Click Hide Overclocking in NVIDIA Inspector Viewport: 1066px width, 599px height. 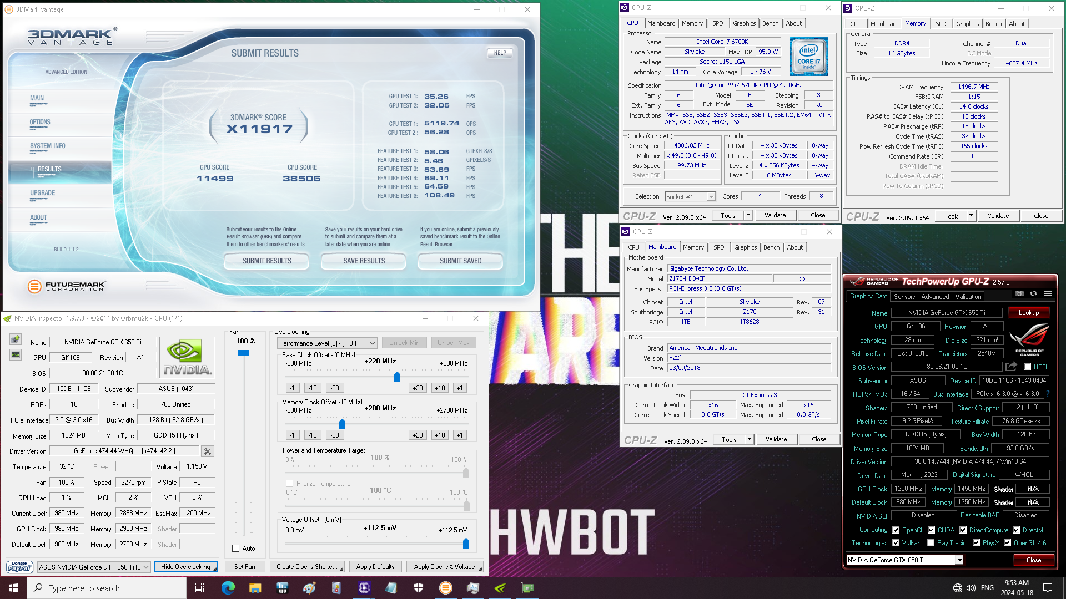[x=185, y=567]
